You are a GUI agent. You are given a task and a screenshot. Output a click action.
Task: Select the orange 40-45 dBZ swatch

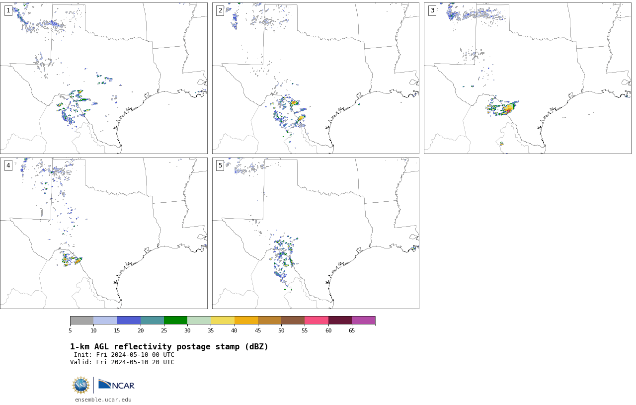click(x=246, y=320)
